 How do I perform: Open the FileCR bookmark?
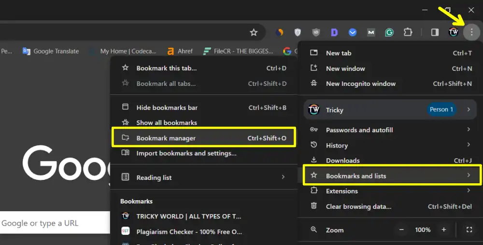[238, 51]
